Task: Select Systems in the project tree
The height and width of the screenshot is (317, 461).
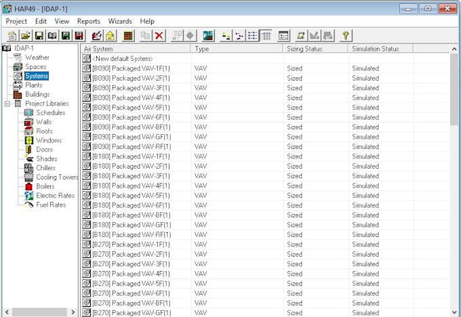Action: [37, 76]
